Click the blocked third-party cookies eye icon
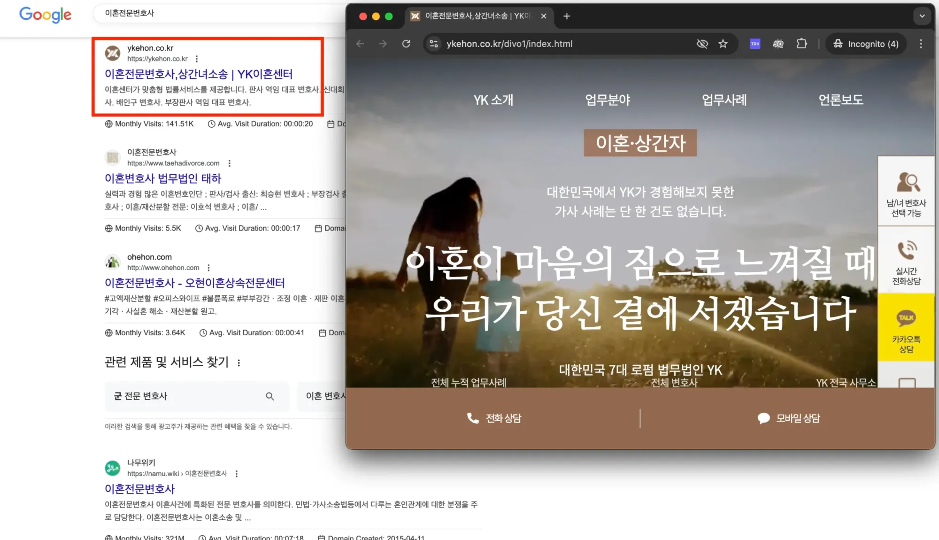Viewport: 939px width, 540px height. click(x=702, y=44)
